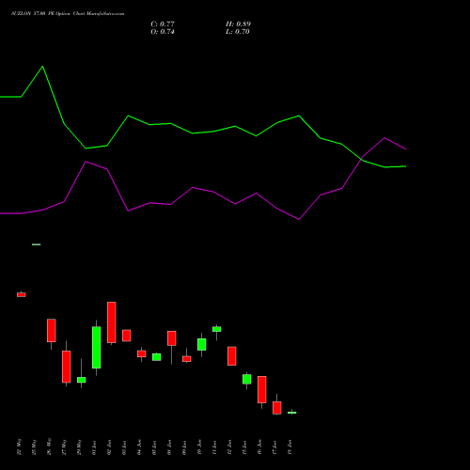Click the tall red candle above 27 May

[x=67, y=367]
